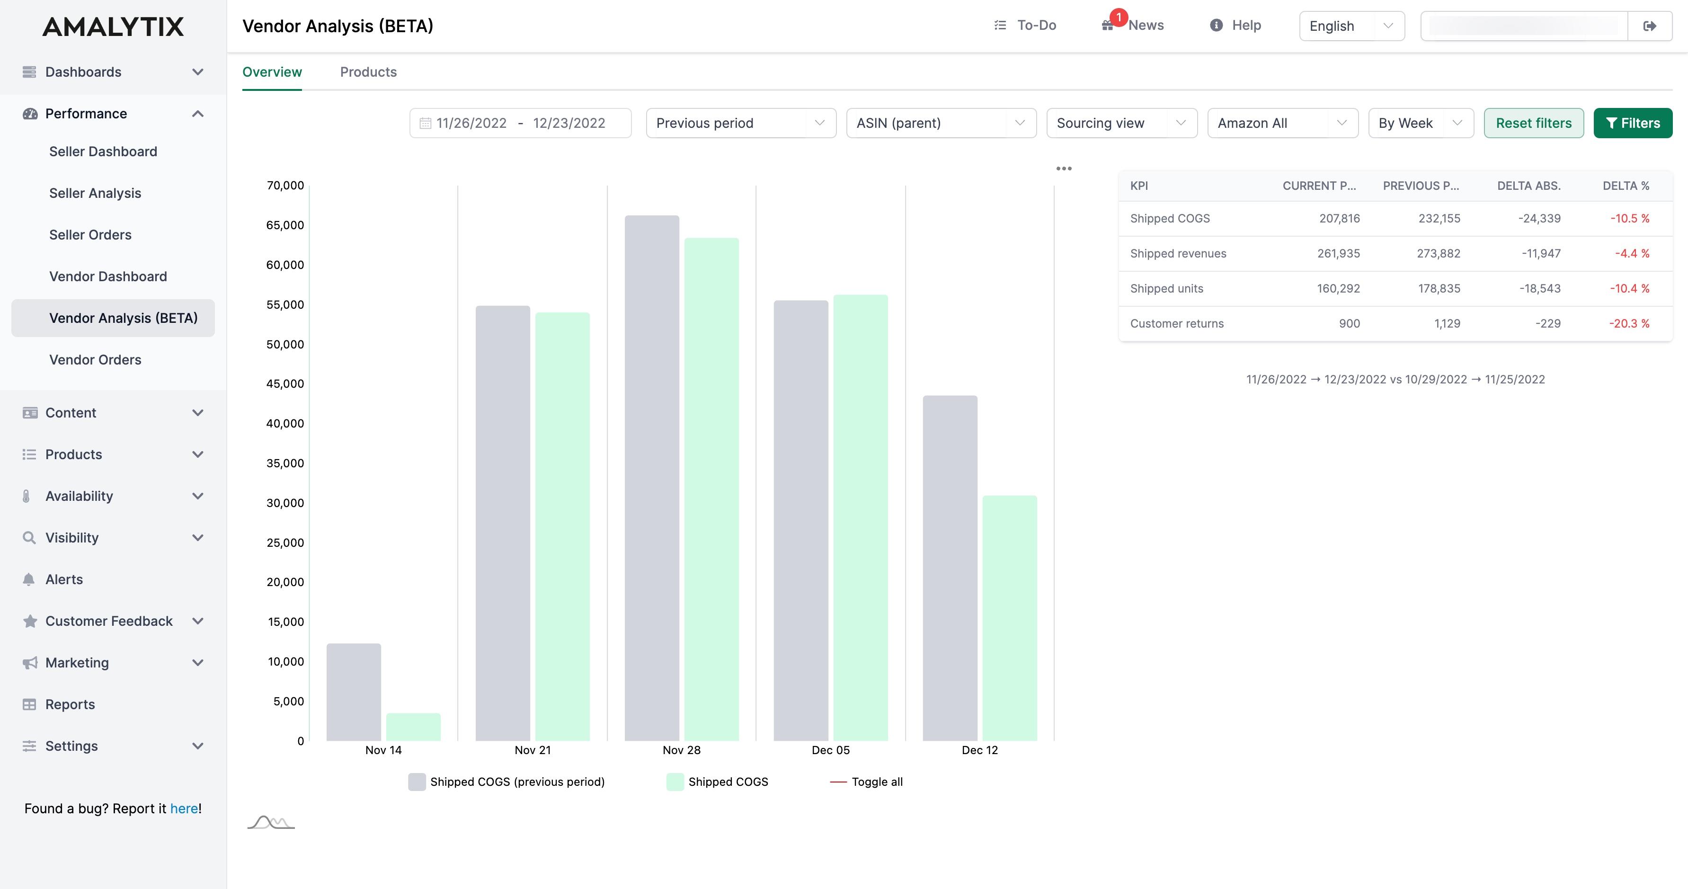Click the Products list icon
This screenshot has height=889, width=1688.
[x=29, y=454]
